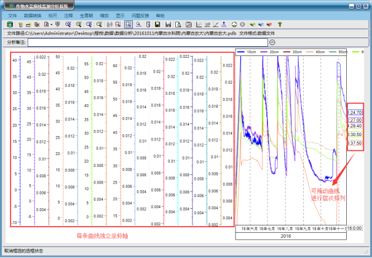Open the 标尺 menu

[x=52, y=15]
